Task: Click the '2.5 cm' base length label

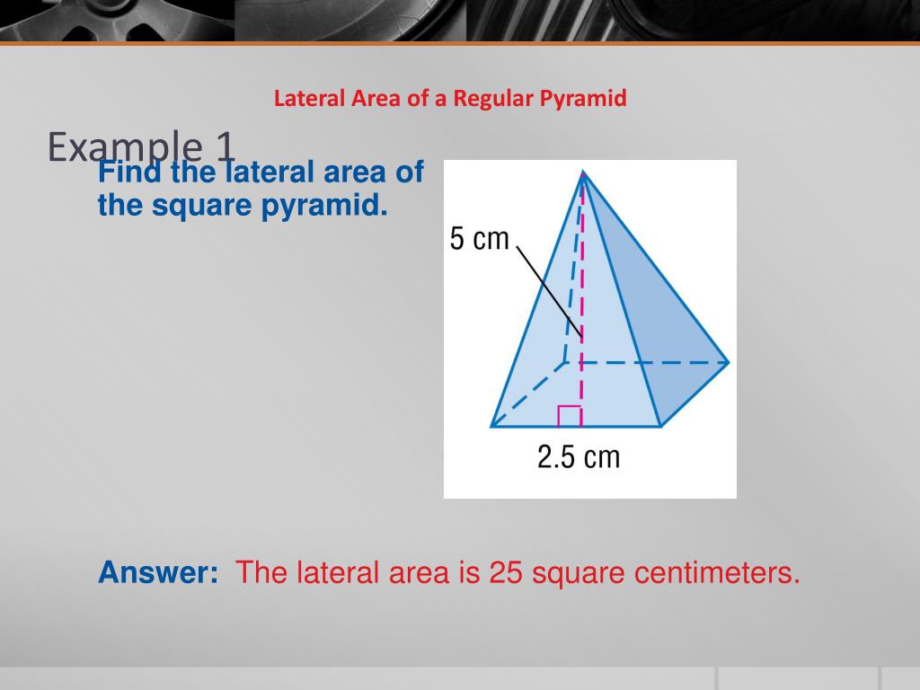Action: 579,456
